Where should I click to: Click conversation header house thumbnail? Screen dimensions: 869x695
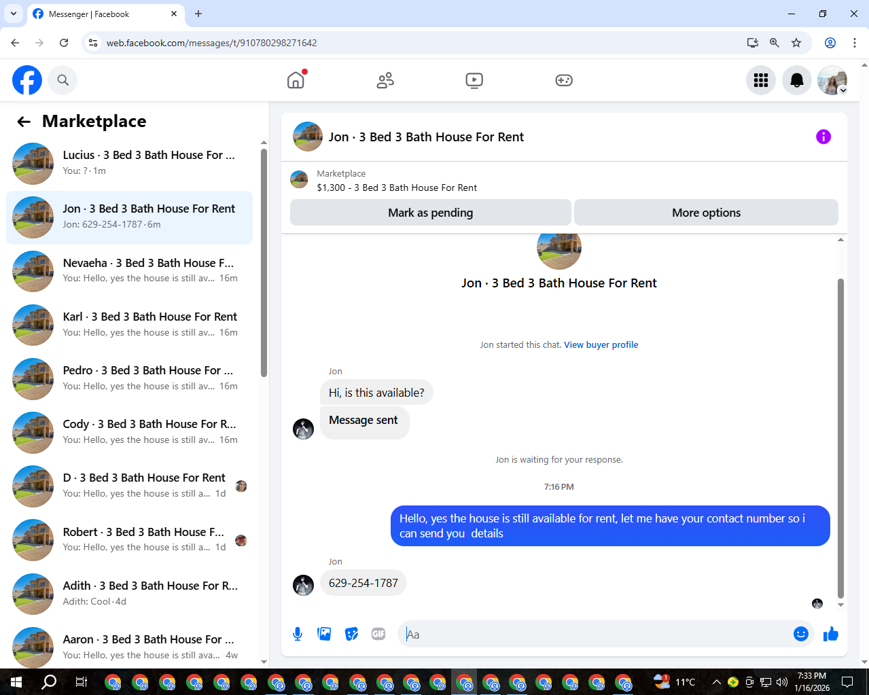[308, 137]
